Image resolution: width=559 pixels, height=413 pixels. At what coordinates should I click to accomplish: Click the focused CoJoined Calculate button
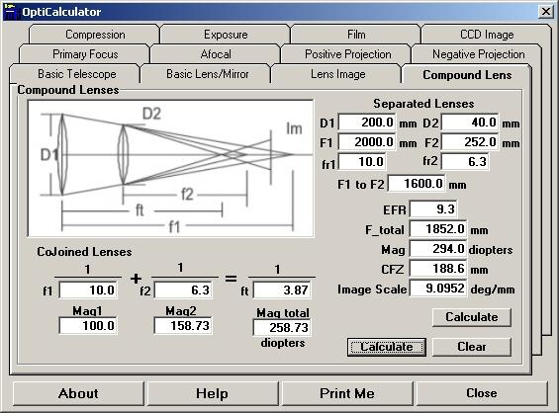pos(387,347)
